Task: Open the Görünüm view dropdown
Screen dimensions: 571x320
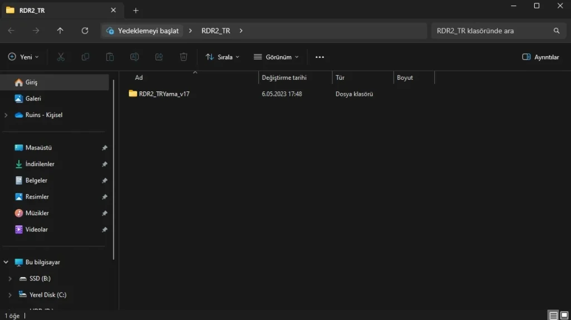Action: (x=277, y=57)
